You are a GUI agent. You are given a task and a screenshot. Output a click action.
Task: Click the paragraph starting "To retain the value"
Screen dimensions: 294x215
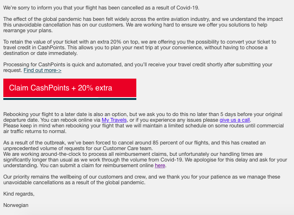tap(140, 47)
